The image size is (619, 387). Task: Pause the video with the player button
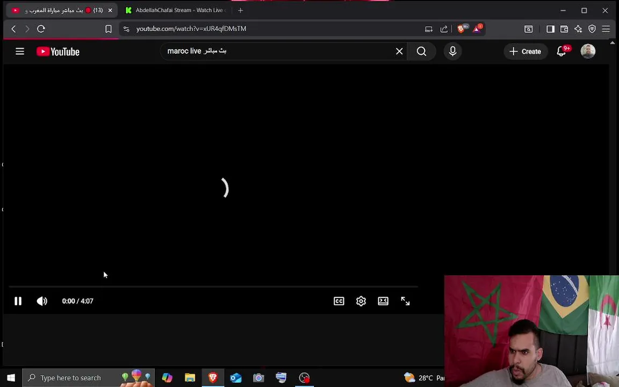click(18, 302)
